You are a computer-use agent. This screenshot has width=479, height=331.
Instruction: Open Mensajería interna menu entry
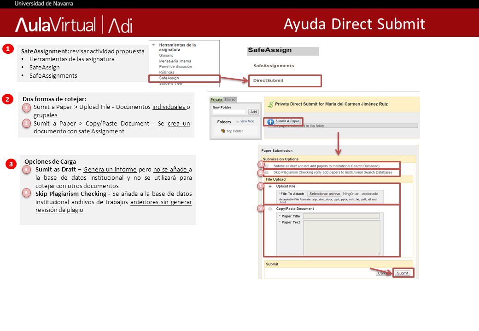tap(175, 61)
